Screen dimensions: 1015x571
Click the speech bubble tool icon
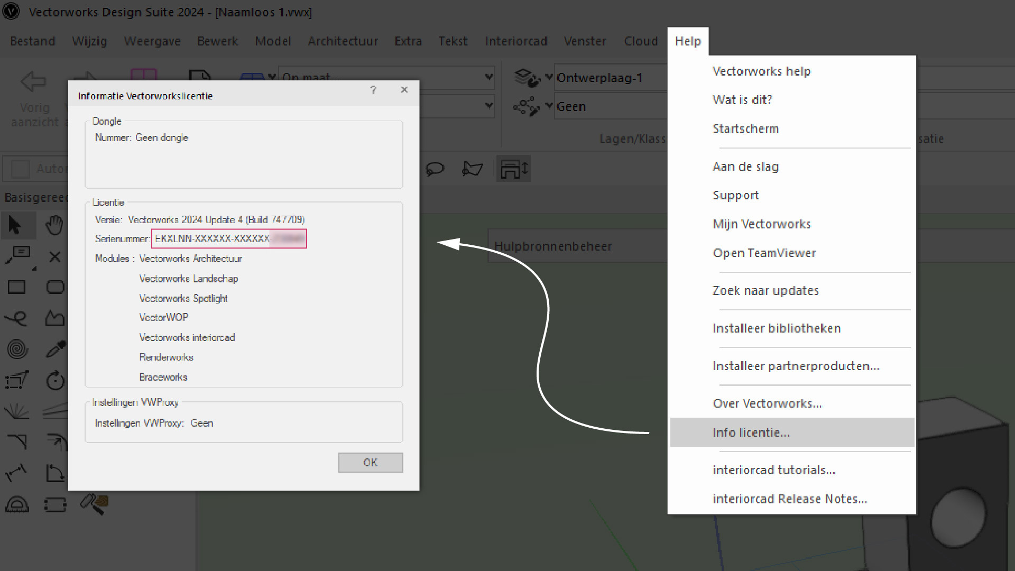click(435, 169)
